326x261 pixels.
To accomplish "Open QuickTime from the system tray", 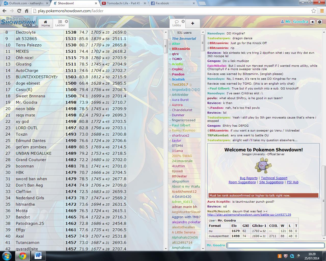I will pyautogui.click(x=292, y=256).
